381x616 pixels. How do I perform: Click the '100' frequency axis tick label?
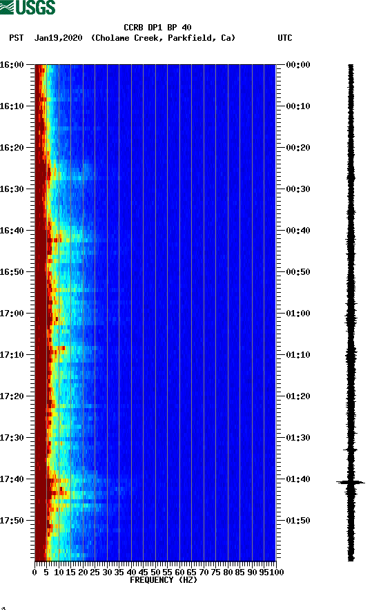277,572
